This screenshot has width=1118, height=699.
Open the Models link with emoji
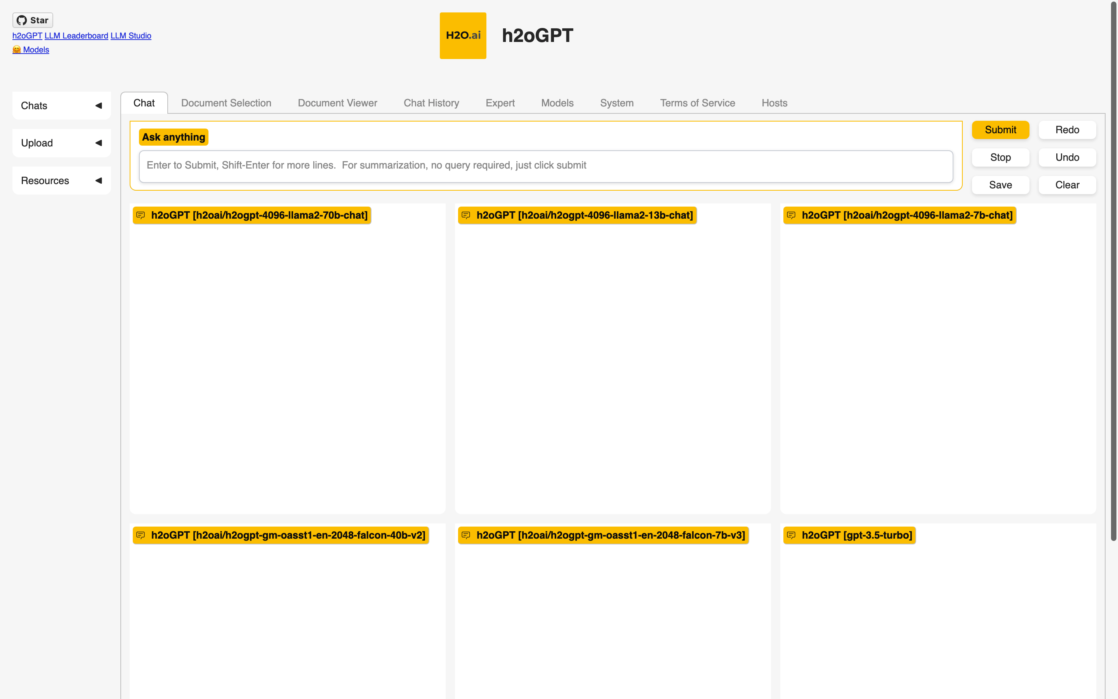31,49
